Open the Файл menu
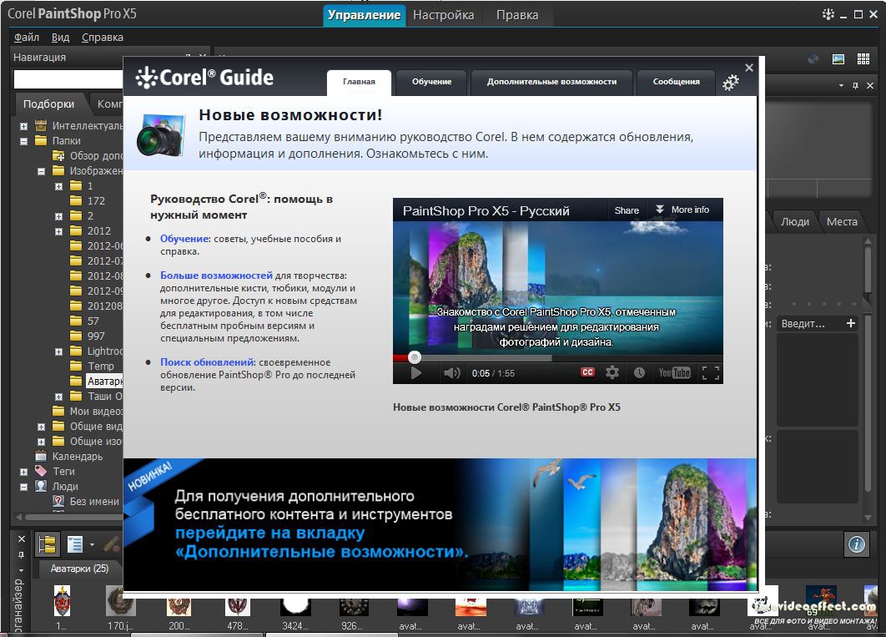The width and height of the screenshot is (886, 637). 27,38
